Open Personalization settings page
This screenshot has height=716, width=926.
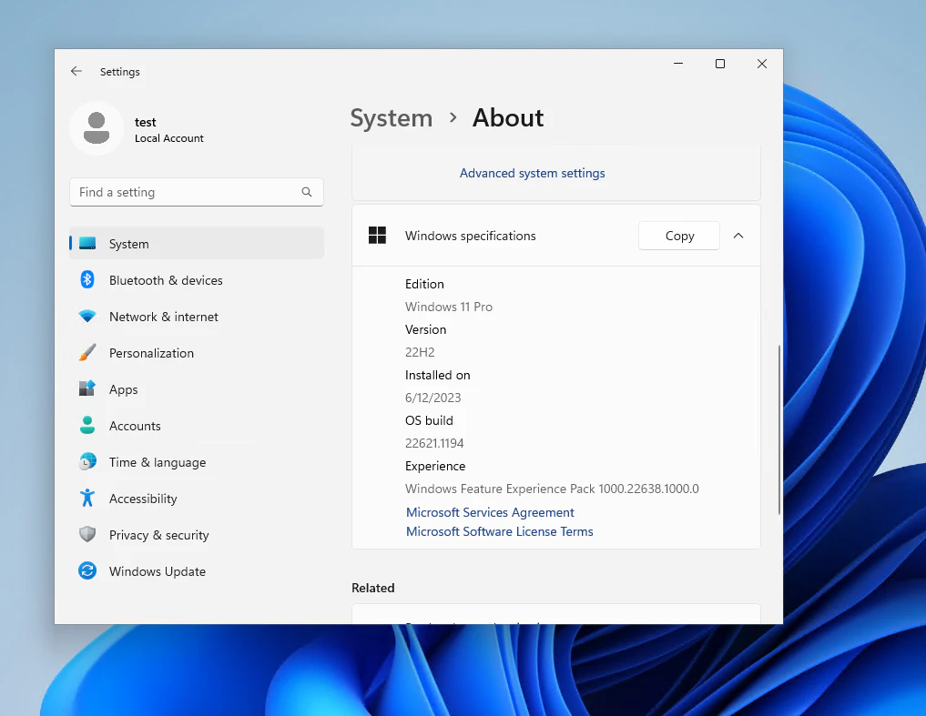tap(197, 353)
